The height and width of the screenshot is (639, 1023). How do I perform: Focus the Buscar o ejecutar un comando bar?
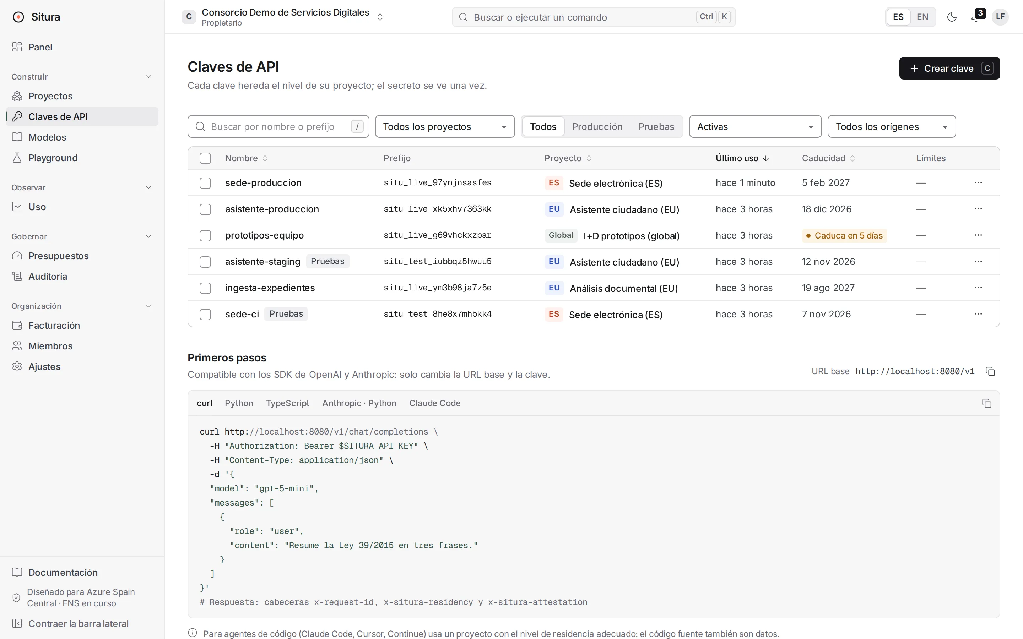pyautogui.click(x=594, y=17)
